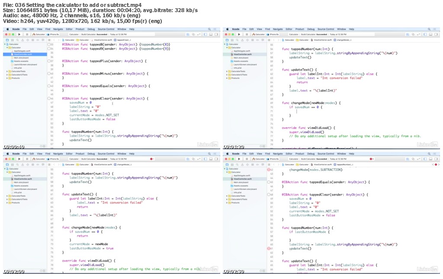Expand the Products folder in the 00:00:40 frame

(x=7, y=78)
